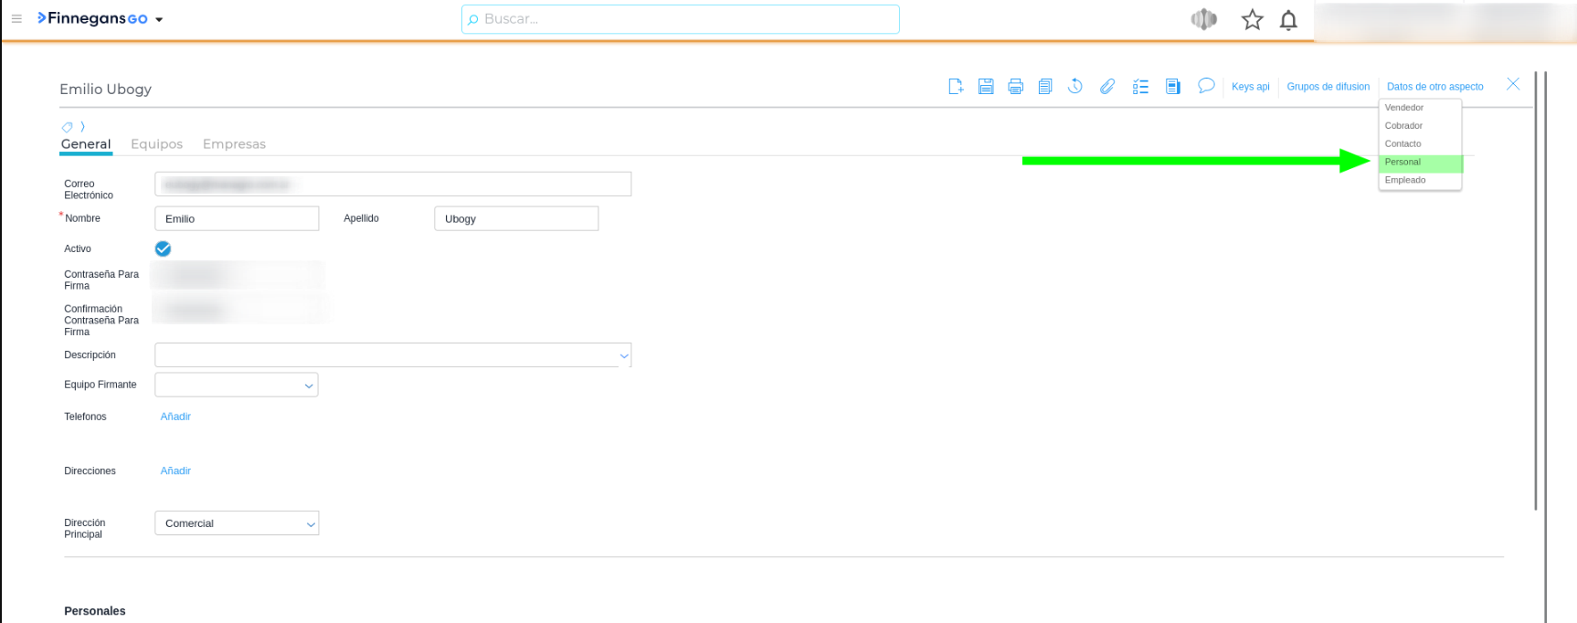
Task: Click Añadir next to Telefonos
Action: pyautogui.click(x=175, y=417)
